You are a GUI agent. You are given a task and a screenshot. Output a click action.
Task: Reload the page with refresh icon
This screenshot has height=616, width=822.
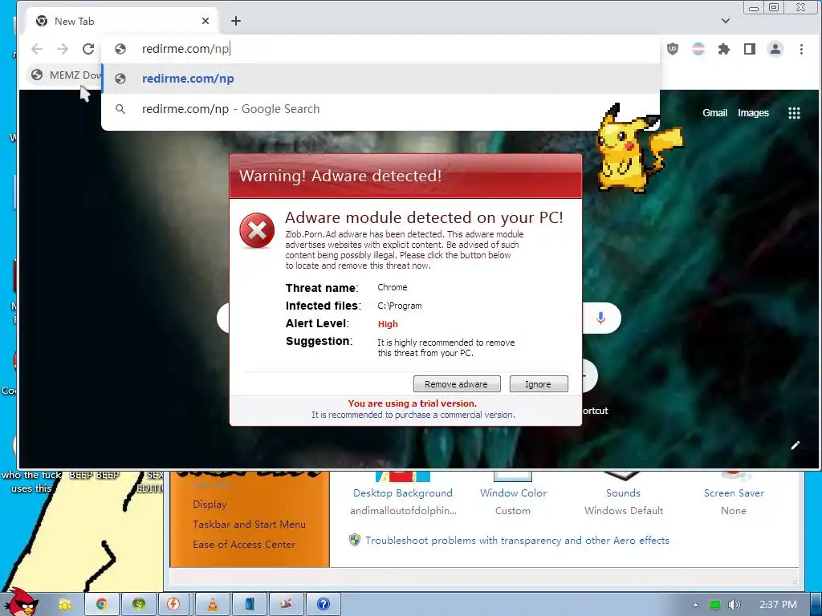click(88, 49)
